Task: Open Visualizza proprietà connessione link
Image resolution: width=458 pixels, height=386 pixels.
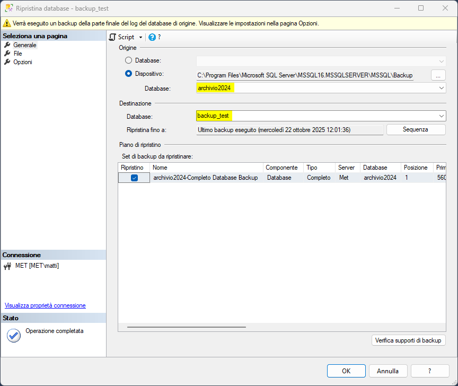Action: tap(45, 305)
